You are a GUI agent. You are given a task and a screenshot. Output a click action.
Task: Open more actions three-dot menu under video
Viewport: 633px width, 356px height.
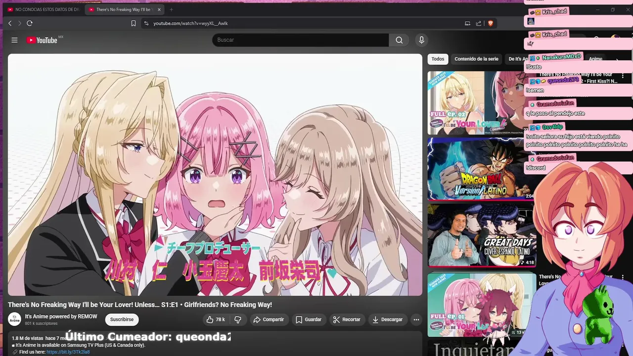(x=416, y=319)
